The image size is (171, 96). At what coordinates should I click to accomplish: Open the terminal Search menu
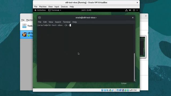tap(58, 22)
